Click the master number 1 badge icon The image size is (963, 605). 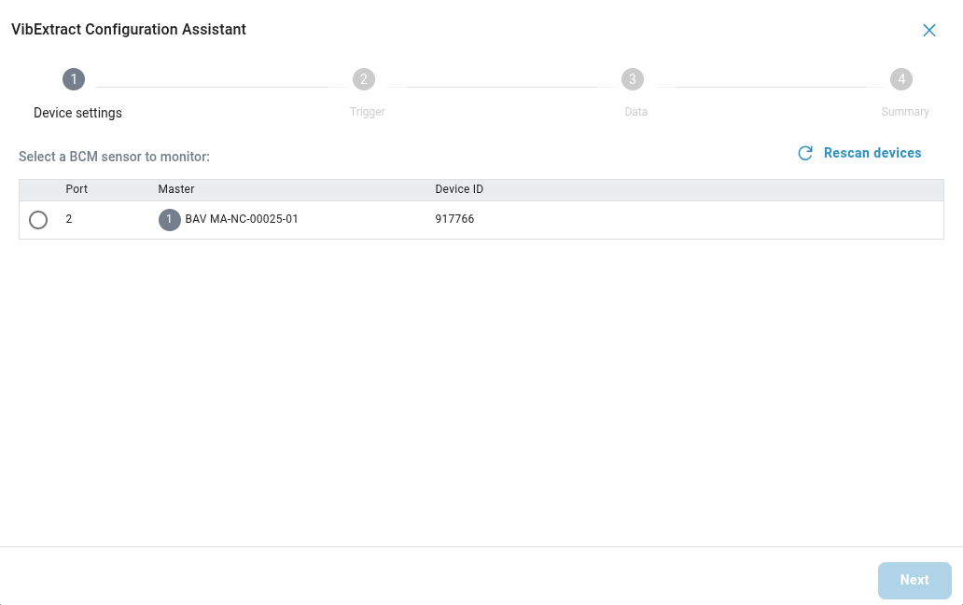[169, 220]
